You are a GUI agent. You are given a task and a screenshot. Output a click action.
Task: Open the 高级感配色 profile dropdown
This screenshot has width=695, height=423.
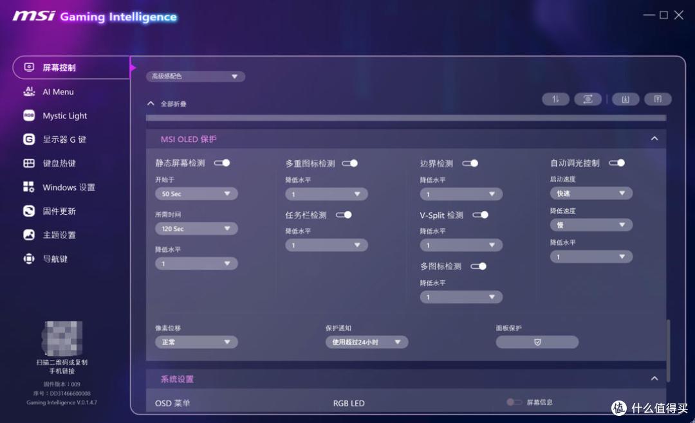(196, 76)
